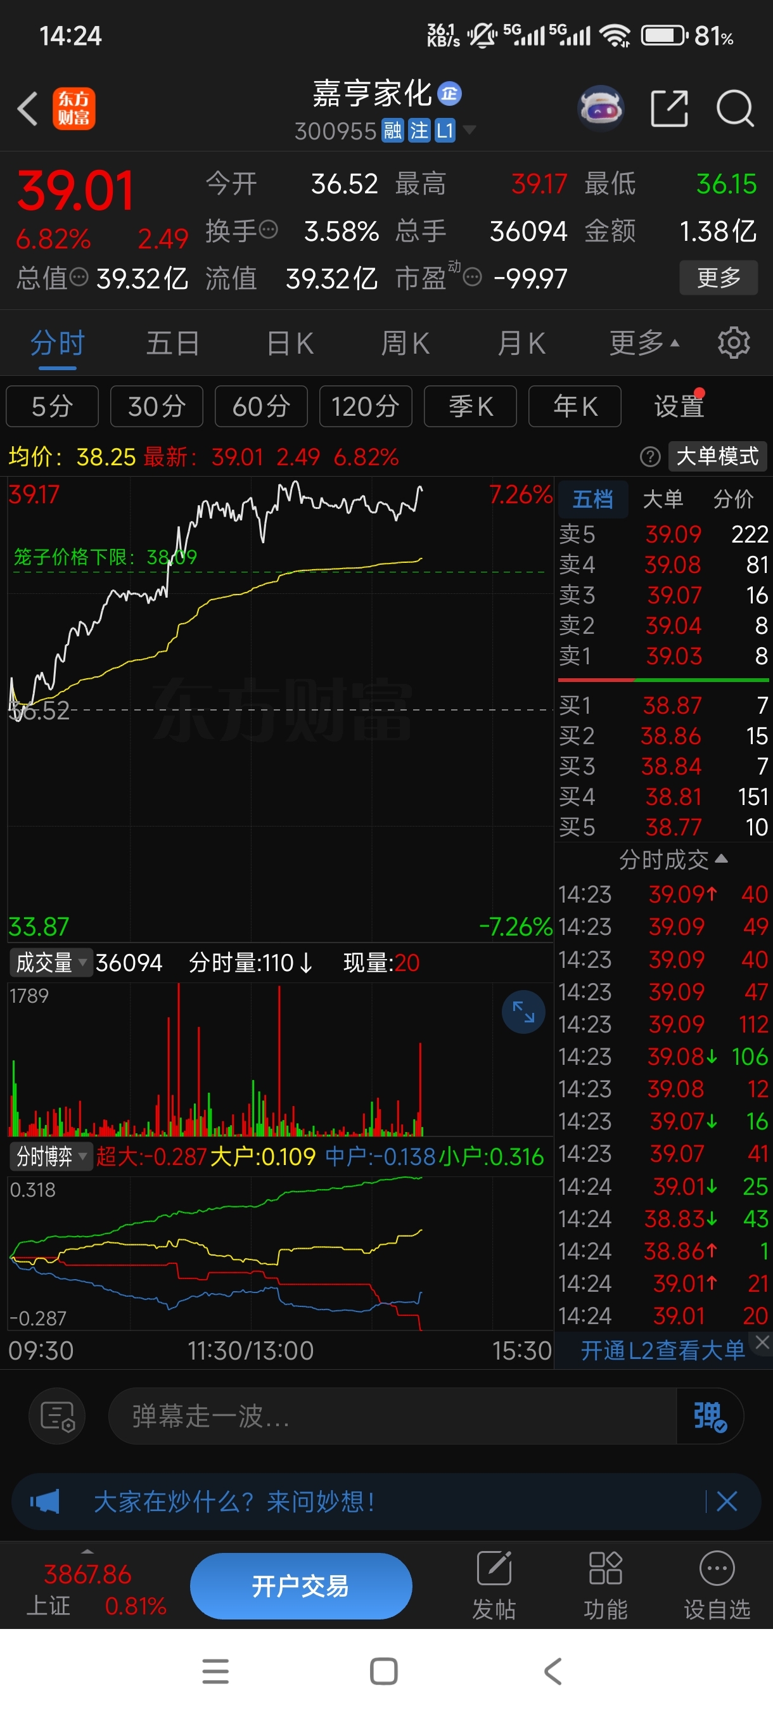This screenshot has height=1719, width=773.
Task: Tap 大家在炒什么 banner text
Action: pyautogui.click(x=235, y=1502)
